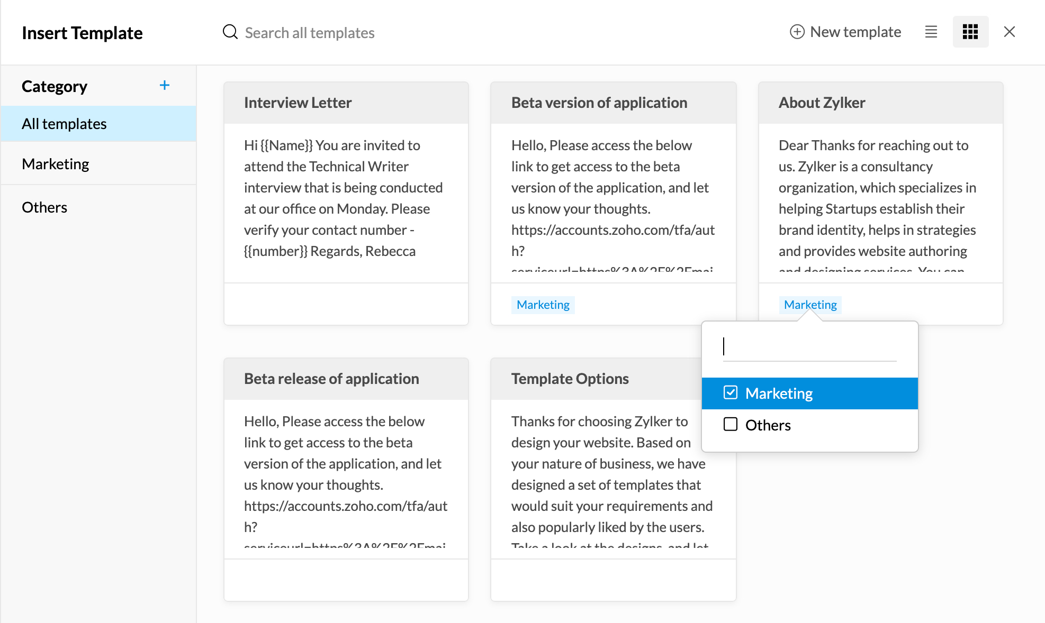Click the search magnifier icon

[x=230, y=32]
